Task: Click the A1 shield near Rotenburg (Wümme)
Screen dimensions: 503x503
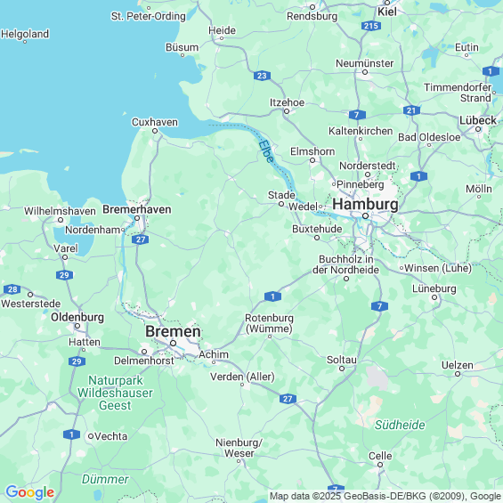Action: [x=272, y=296]
